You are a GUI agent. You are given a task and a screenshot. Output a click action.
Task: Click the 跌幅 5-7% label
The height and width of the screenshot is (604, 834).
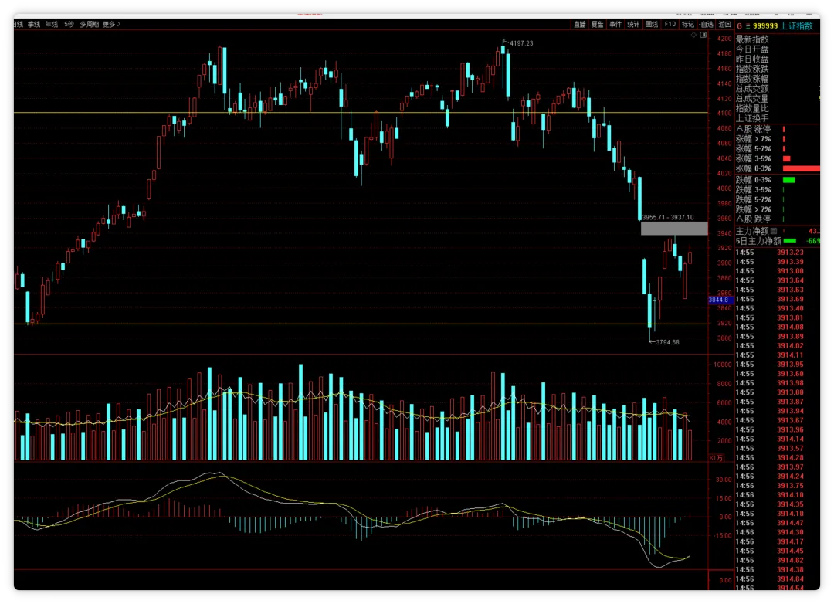(753, 199)
